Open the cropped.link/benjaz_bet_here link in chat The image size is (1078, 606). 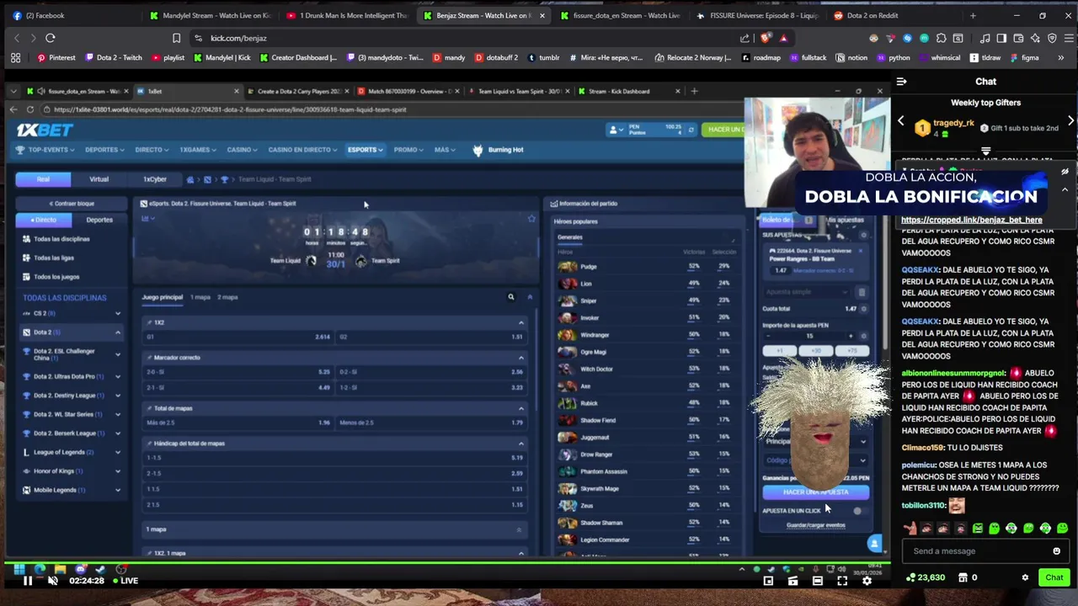point(971,220)
